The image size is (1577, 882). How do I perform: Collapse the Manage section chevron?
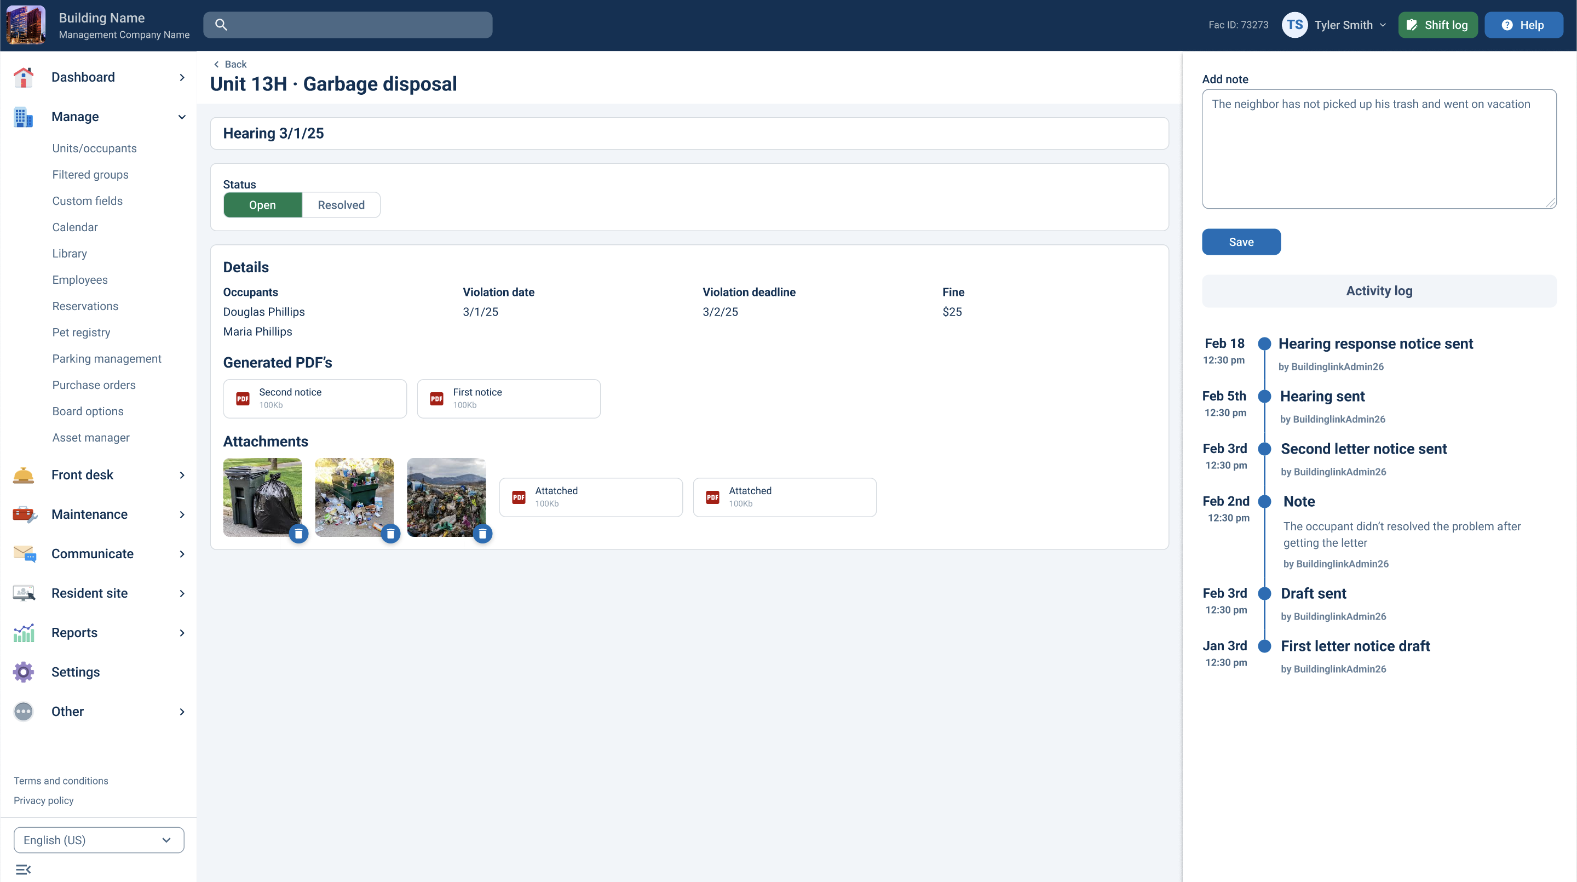181,116
